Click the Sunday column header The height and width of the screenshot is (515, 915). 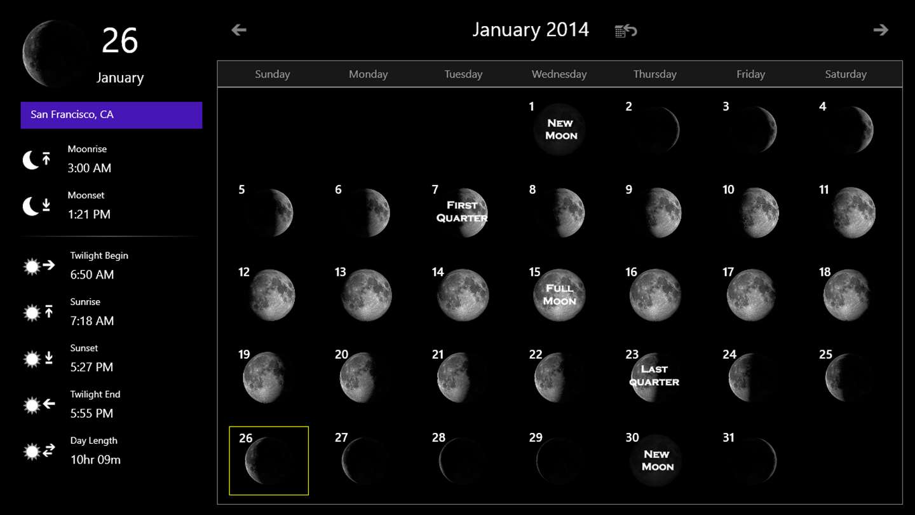(x=273, y=74)
